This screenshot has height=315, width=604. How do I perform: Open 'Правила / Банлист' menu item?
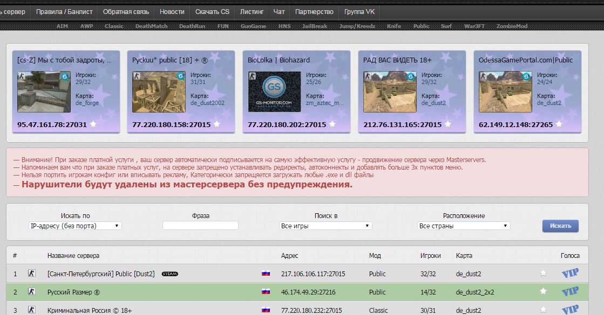click(64, 12)
